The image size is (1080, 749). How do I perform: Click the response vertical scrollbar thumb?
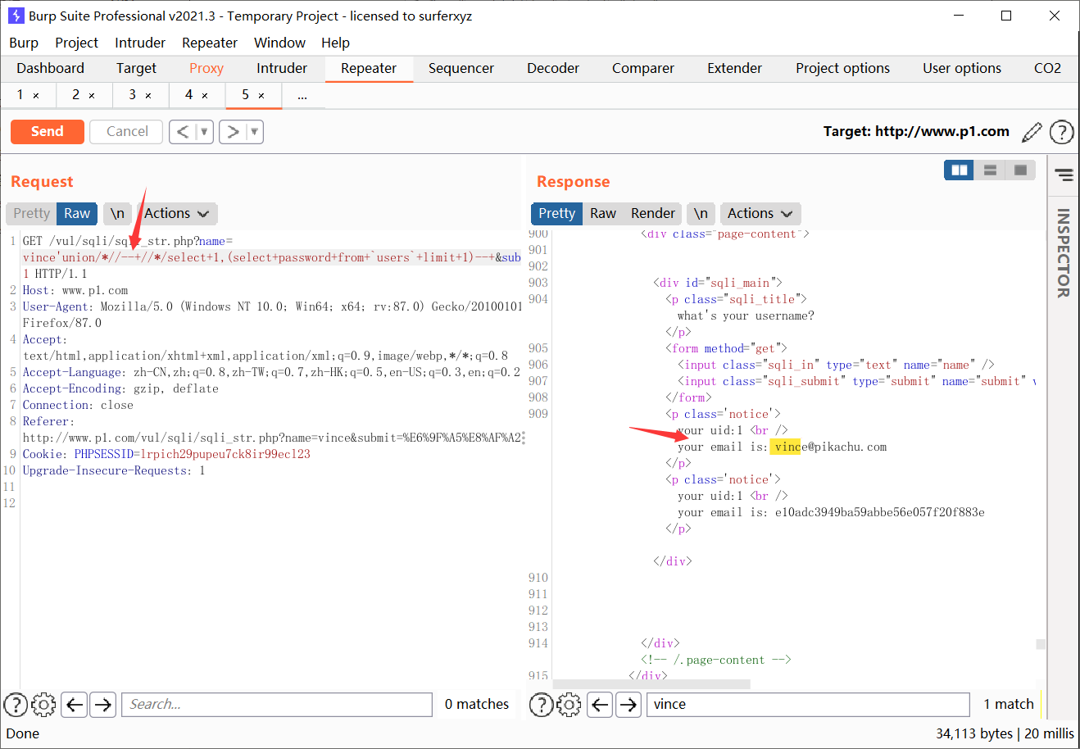[1041, 644]
